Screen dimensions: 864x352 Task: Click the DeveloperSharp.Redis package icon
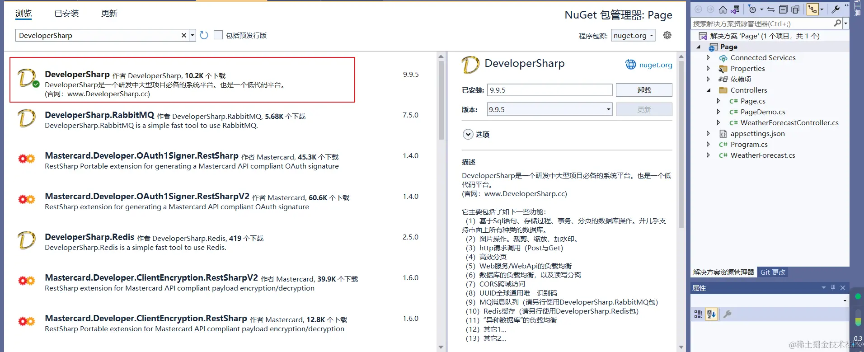(26, 240)
